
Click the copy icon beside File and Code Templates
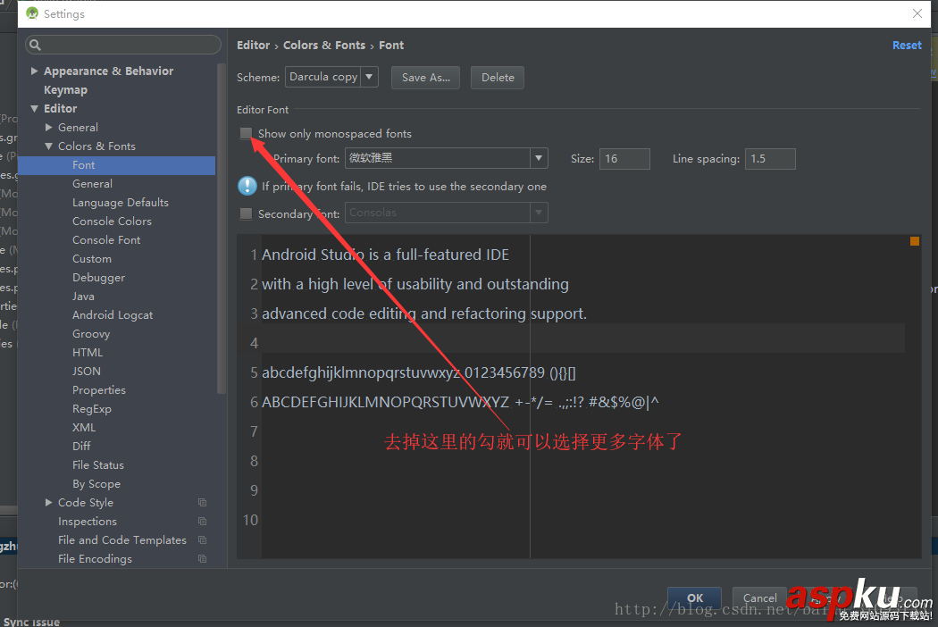point(202,540)
